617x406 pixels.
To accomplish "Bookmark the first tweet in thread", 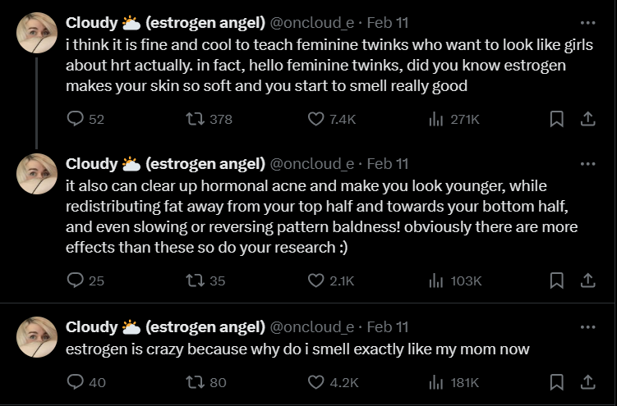I will pos(556,119).
